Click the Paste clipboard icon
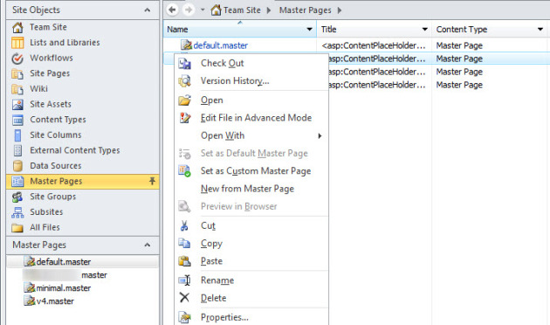550x325 pixels. point(184,261)
